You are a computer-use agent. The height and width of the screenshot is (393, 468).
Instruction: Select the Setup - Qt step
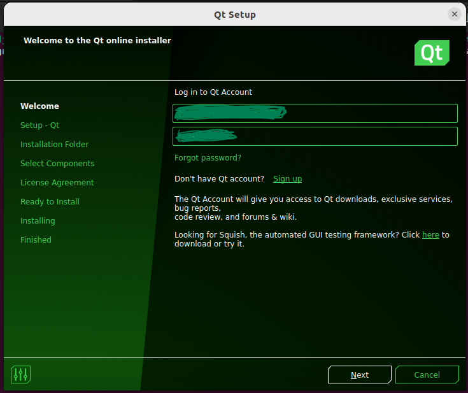point(39,125)
